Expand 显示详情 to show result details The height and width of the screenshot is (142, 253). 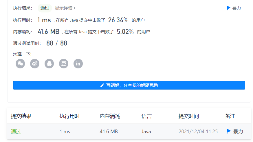pos(65,8)
